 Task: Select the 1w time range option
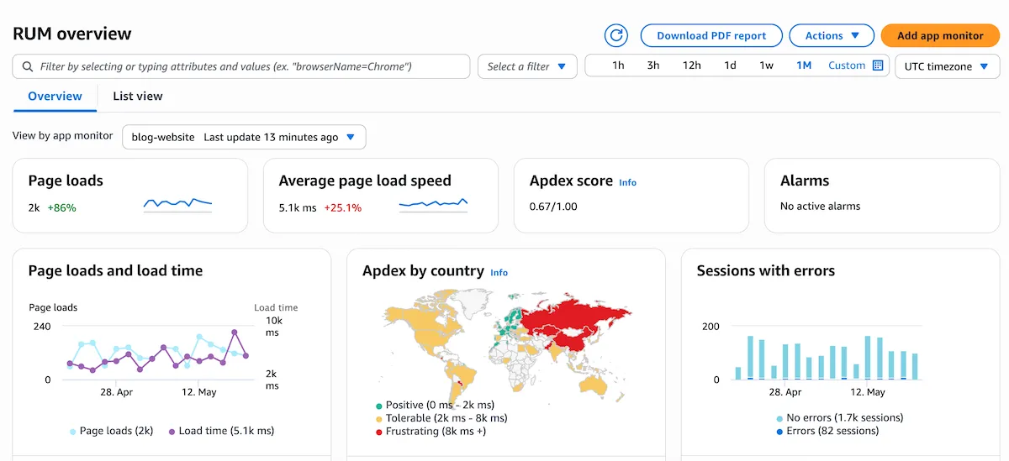[766, 65]
